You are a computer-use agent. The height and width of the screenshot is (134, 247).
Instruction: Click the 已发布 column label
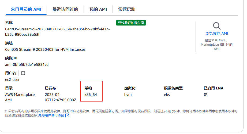50,88
